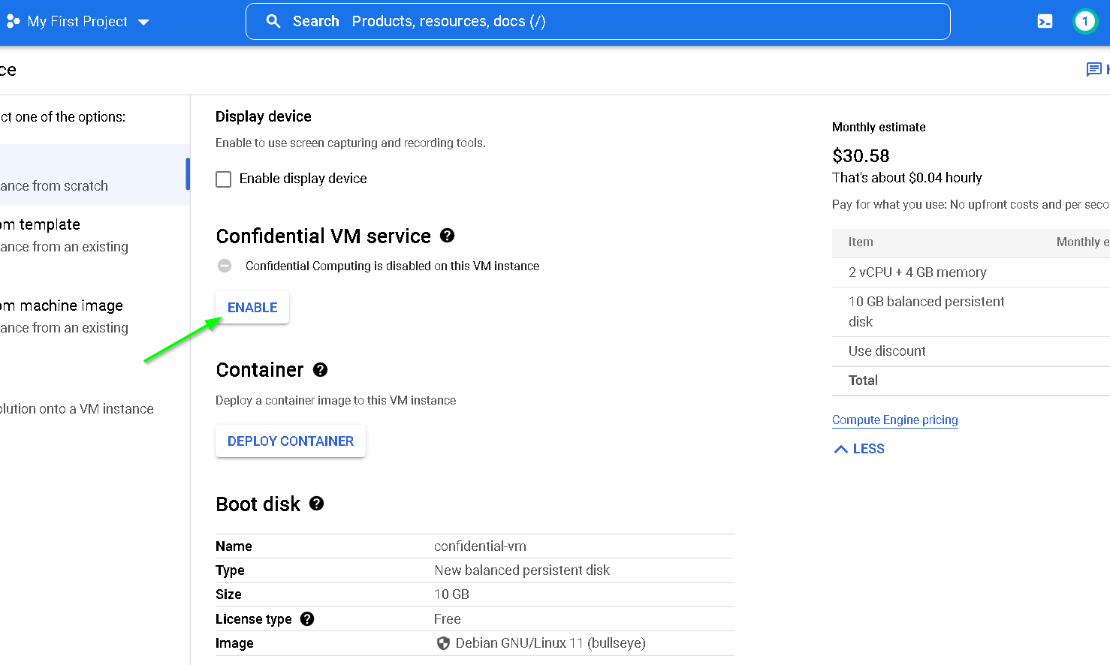This screenshot has width=1110, height=665.
Task: Click the 10 GB balanced persistent disk row
Action: coord(971,311)
